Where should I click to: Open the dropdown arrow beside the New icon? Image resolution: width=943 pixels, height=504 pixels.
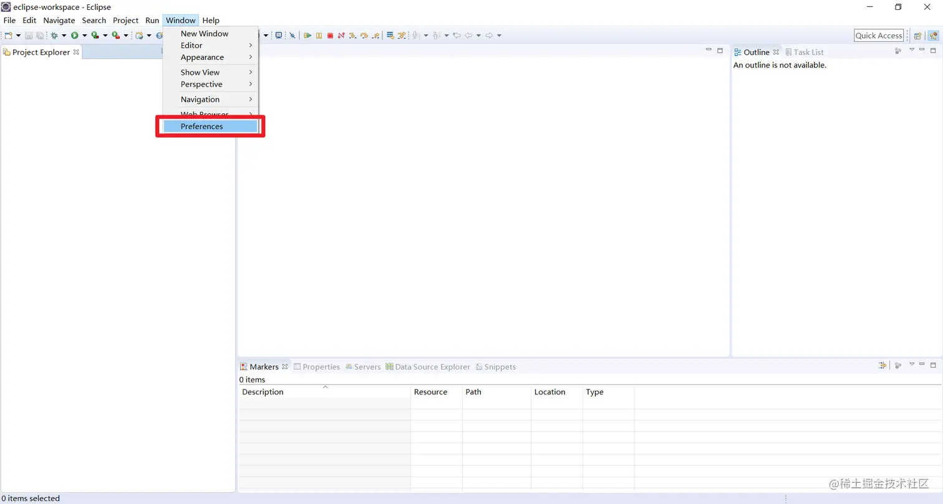point(18,36)
